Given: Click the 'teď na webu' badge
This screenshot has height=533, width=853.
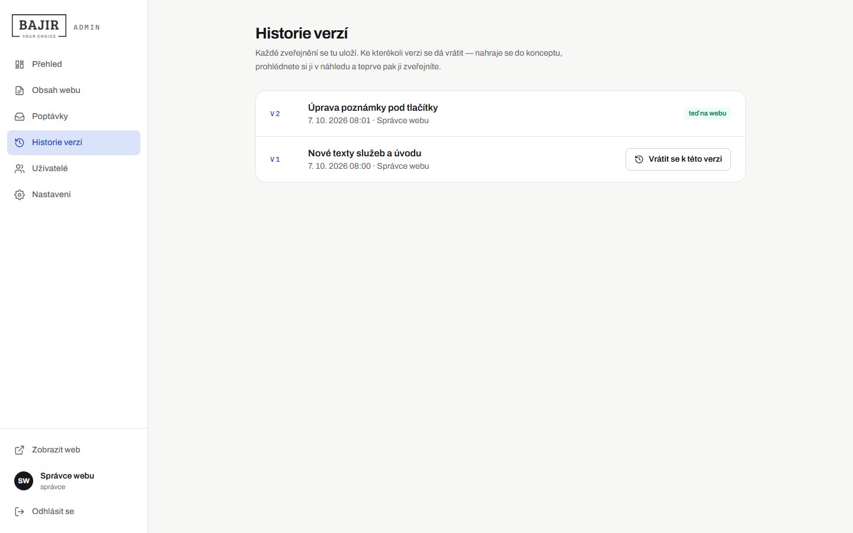Looking at the screenshot, I should coord(707,113).
